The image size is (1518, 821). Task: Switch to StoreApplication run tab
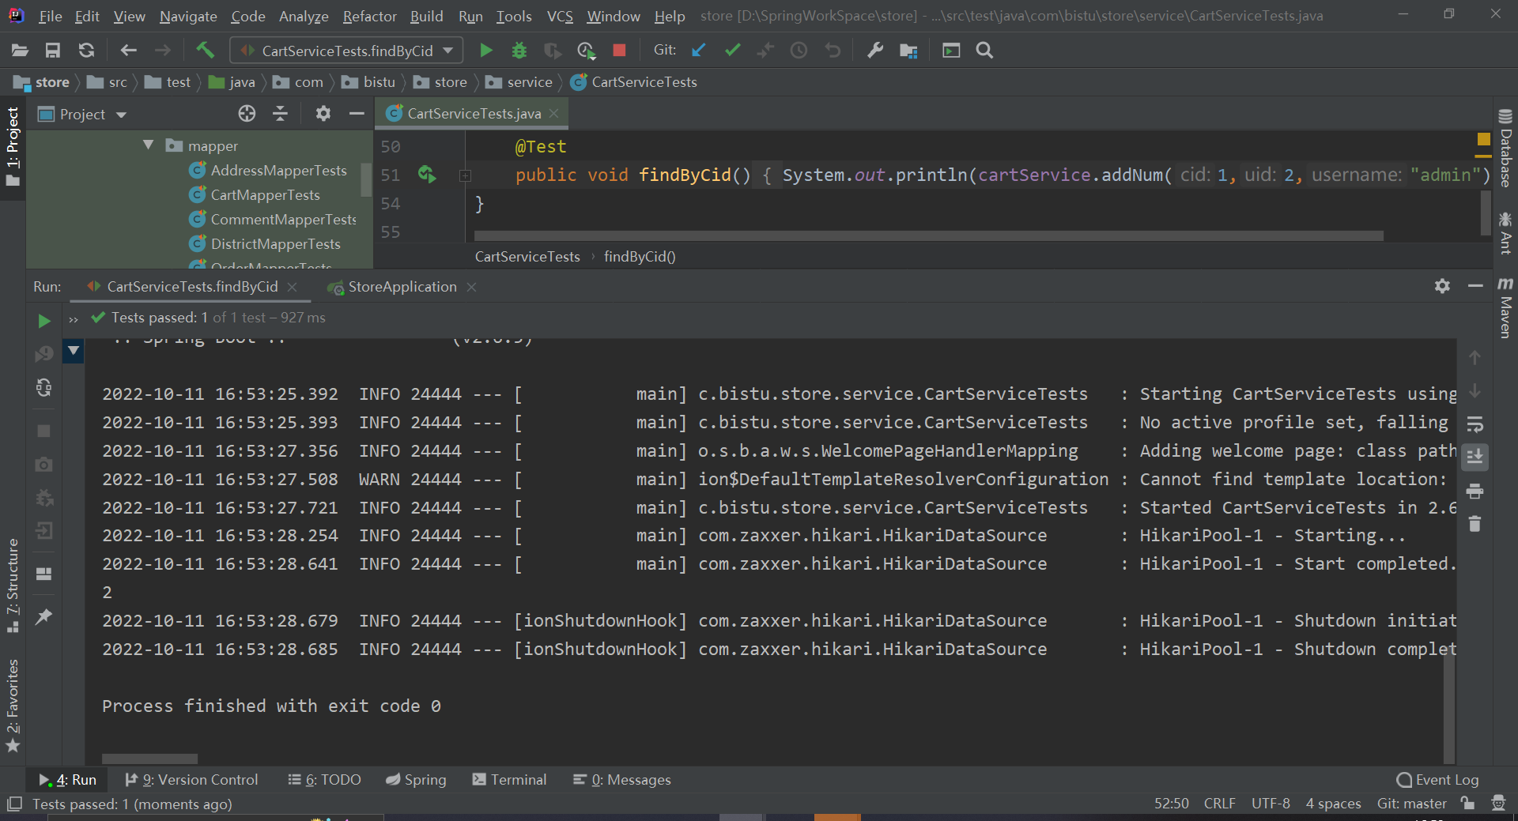(x=402, y=287)
